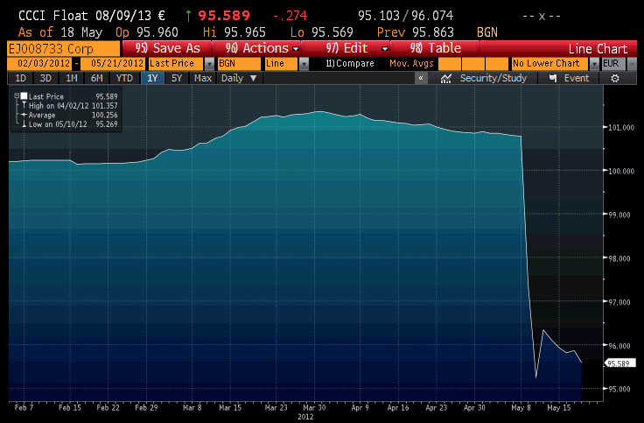Click the Save As button
The image size is (644, 423).
[x=167, y=48]
